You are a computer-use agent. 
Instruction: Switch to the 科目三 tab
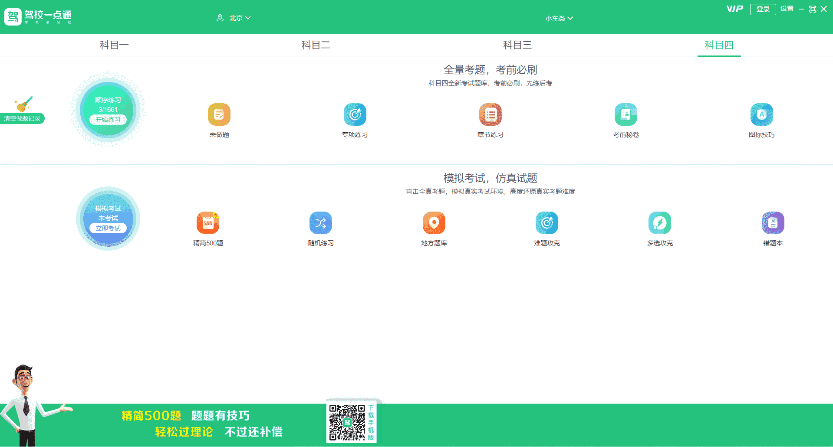pyautogui.click(x=517, y=45)
